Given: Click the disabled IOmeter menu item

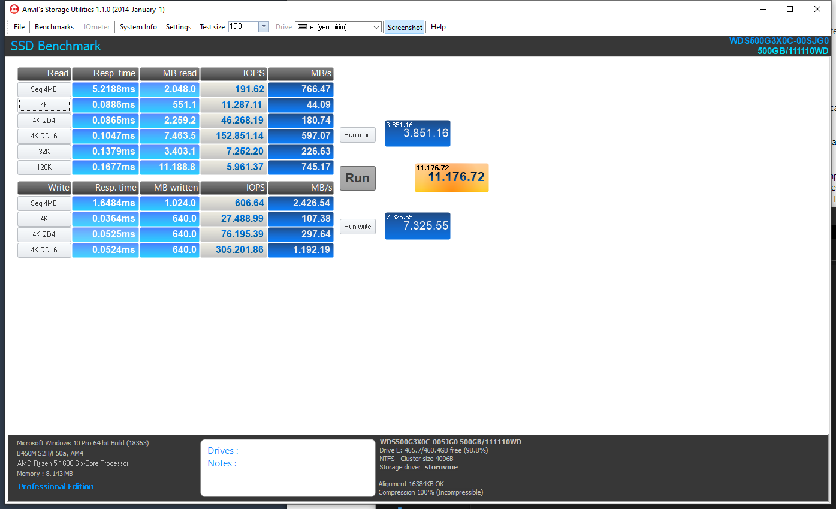Looking at the screenshot, I should (x=96, y=27).
